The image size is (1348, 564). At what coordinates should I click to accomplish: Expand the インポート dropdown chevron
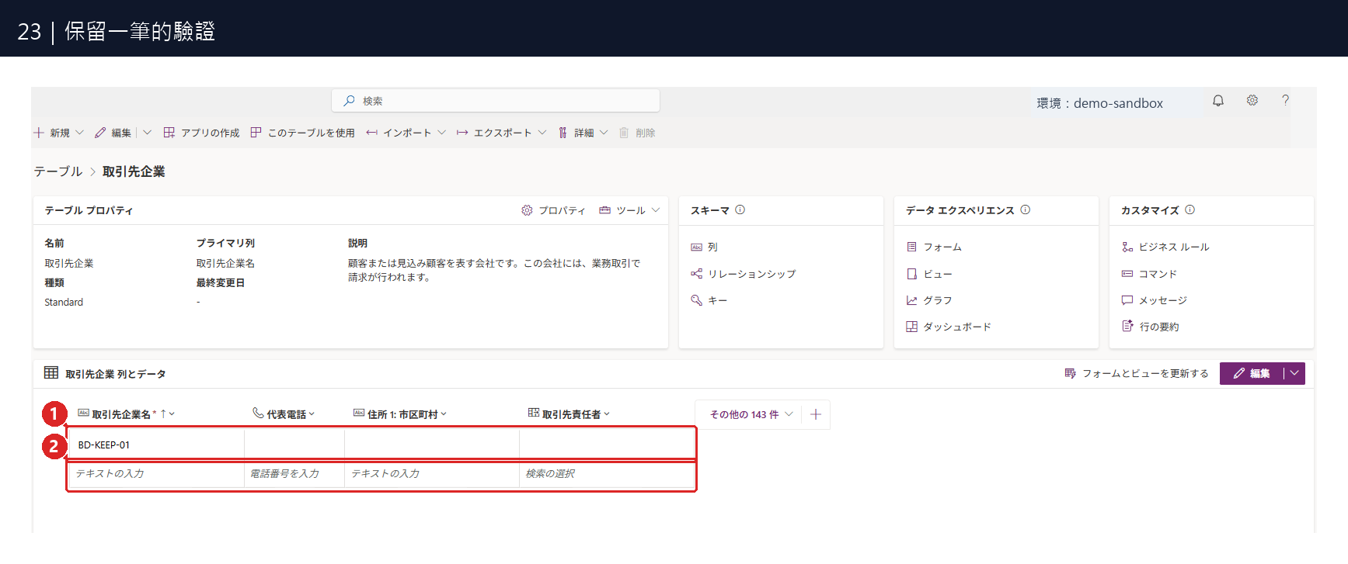point(441,133)
